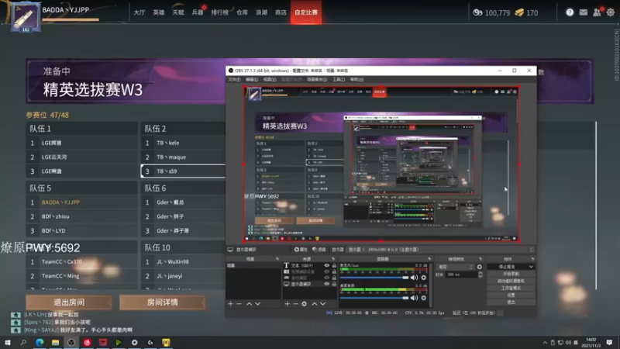This screenshot has height=349, width=620.
Task: Adjust desktop audio volume slider
Action: [x=374, y=298]
